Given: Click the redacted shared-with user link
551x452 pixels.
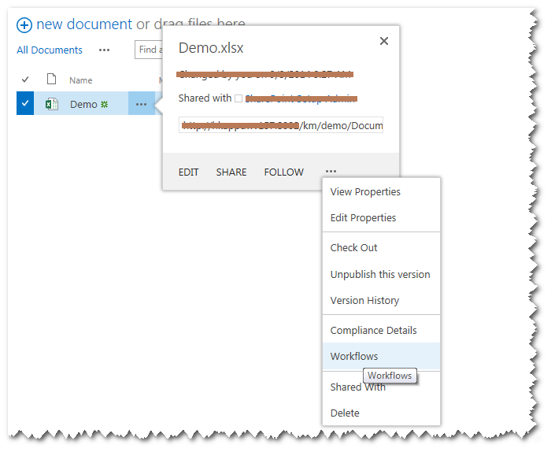Looking at the screenshot, I should pyautogui.click(x=301, y=98).
